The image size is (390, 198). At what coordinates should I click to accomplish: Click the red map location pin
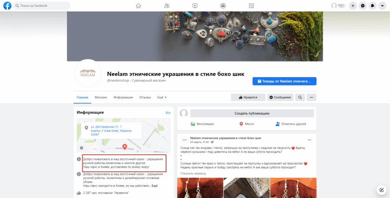click(x=125, y=146)
